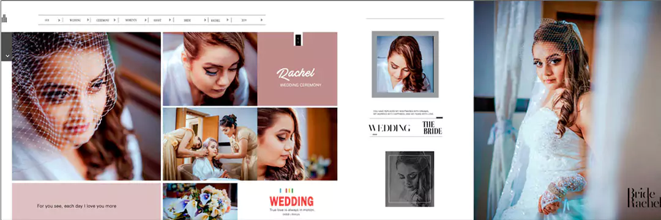The height and width of the screenshot is (220, 661).
Task: Select the full-page bride in wedding gown photo
Action: coord(567,110)
